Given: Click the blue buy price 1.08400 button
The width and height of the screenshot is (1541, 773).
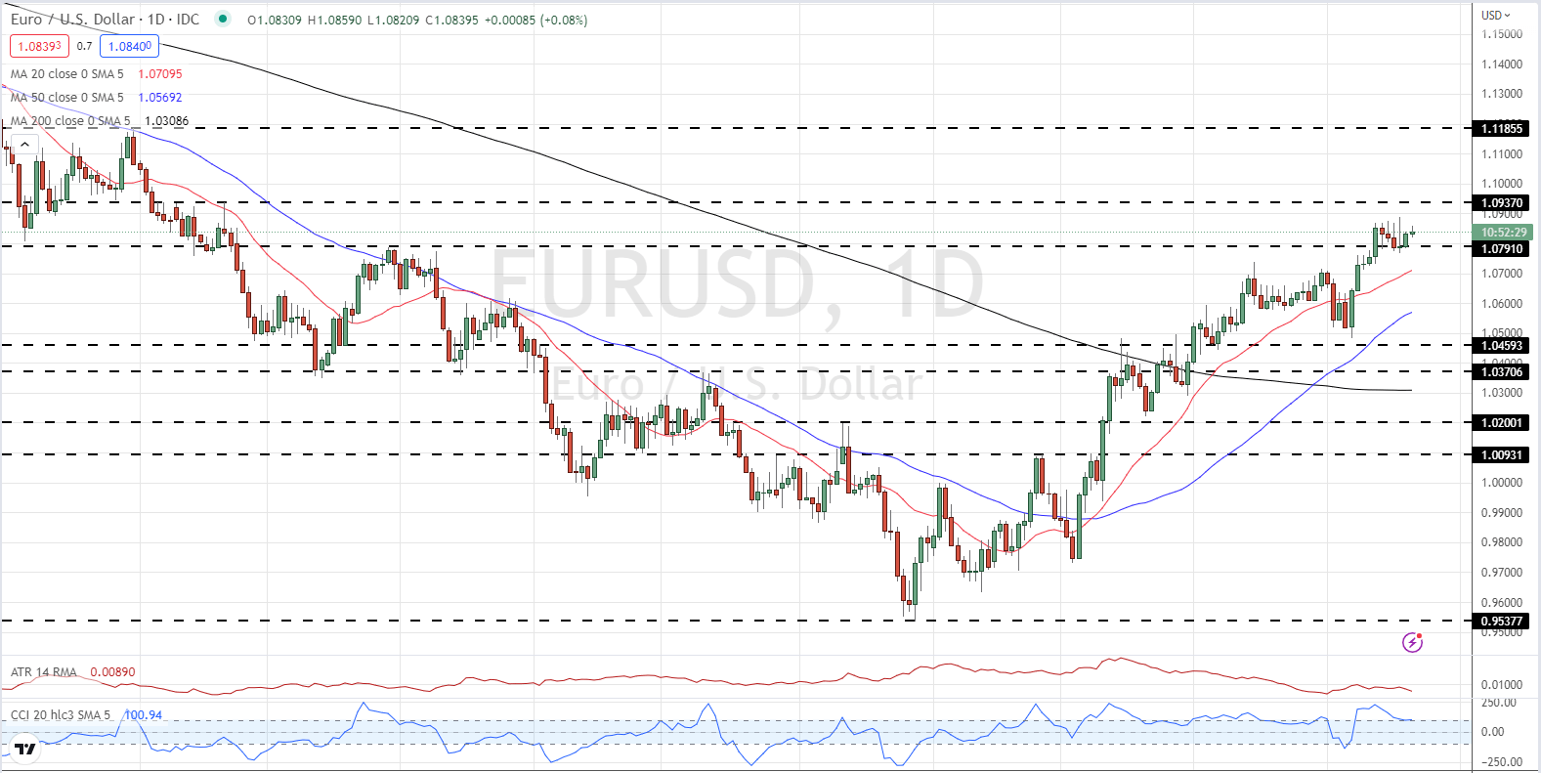Looking at the screenshot, I should pyautogui.click(x=129, y=46).
